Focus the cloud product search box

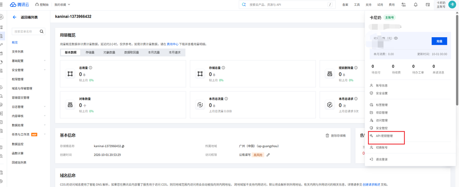[x=287, y=4]
